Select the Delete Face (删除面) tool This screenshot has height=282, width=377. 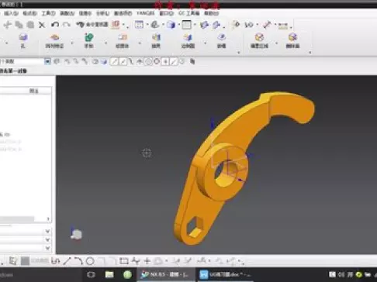click(x=292, y=41)
